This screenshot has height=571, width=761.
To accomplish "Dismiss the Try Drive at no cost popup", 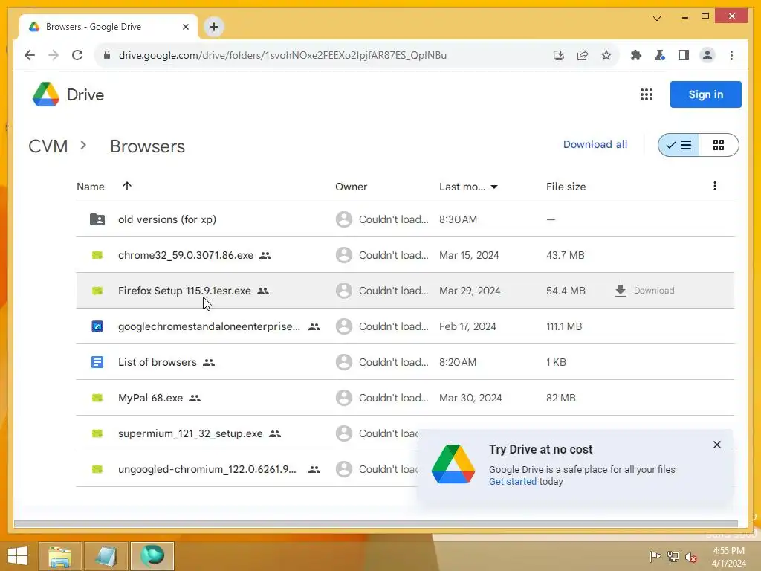I will (x=717, y=445).
